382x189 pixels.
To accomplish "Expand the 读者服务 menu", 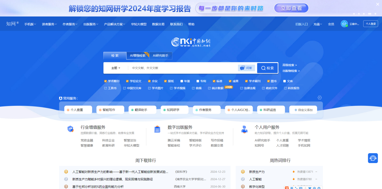I will [49, 24].
